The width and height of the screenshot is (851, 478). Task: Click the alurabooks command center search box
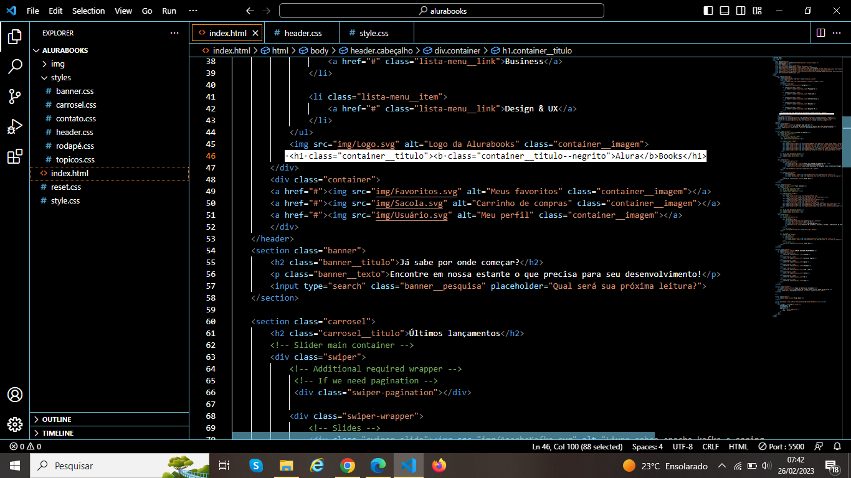442,11
